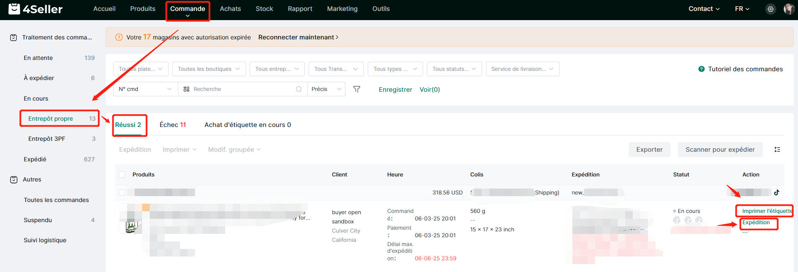Tick the checkbox of the 318.56 USD order
Viewport: 798px width, 272px height.
tap(122, 192)
